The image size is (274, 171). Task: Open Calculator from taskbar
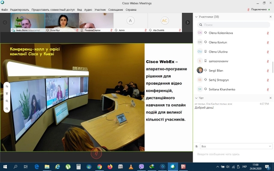click(x=78, y=167)
